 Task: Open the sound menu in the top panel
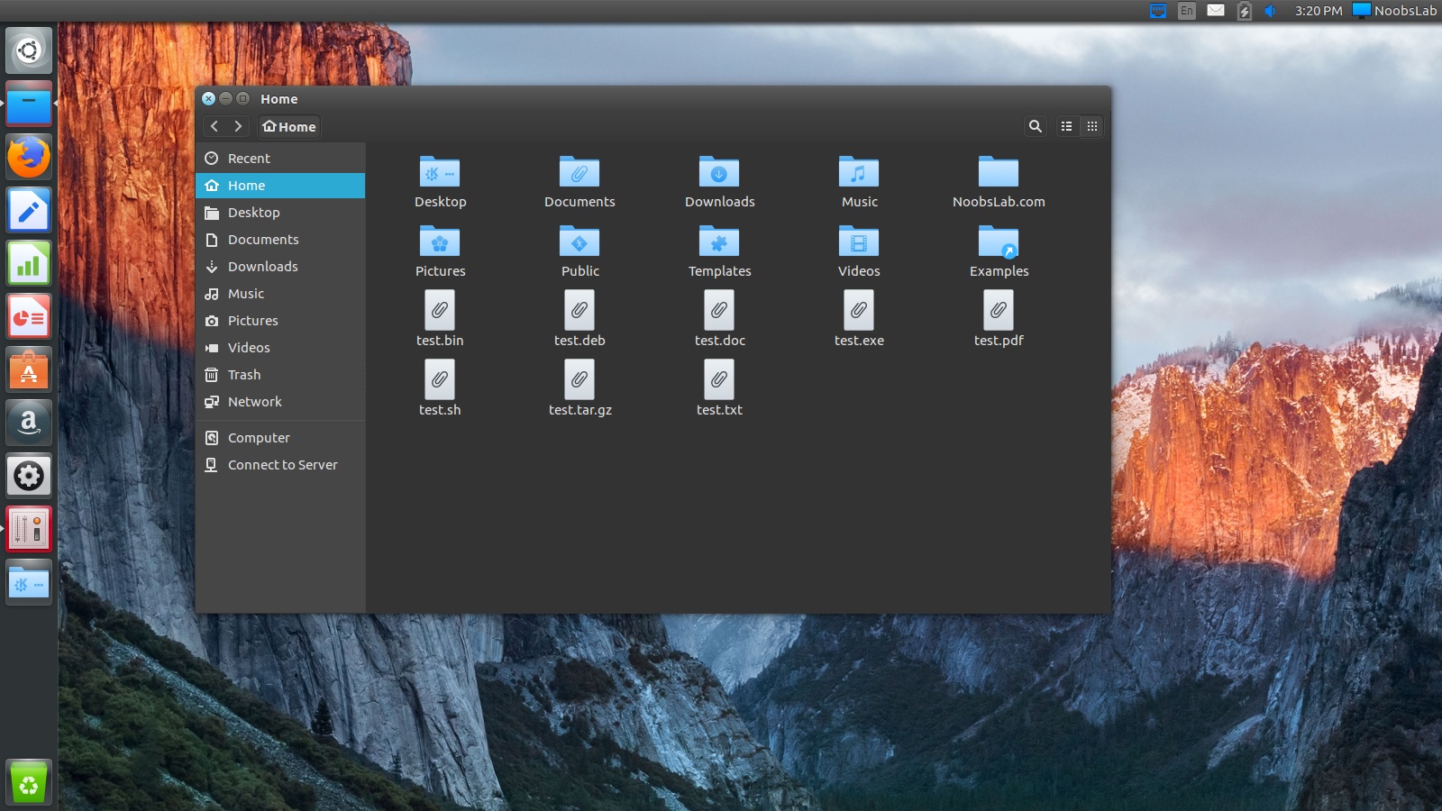point(1271,11)
